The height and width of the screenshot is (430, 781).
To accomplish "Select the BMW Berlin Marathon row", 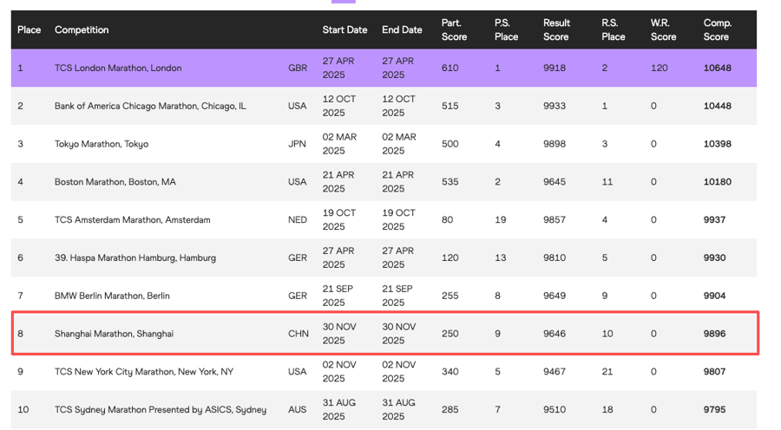I will [x=115, y=296].
